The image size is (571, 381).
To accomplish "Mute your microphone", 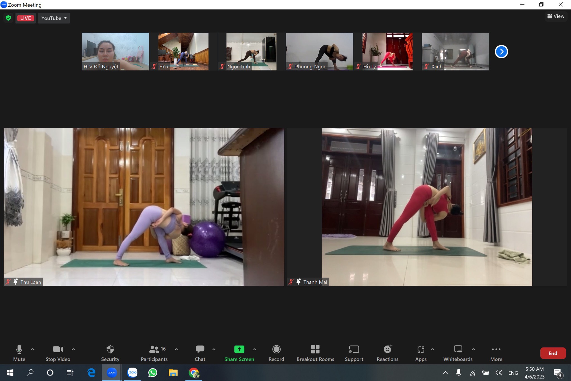I will (19, 353).
